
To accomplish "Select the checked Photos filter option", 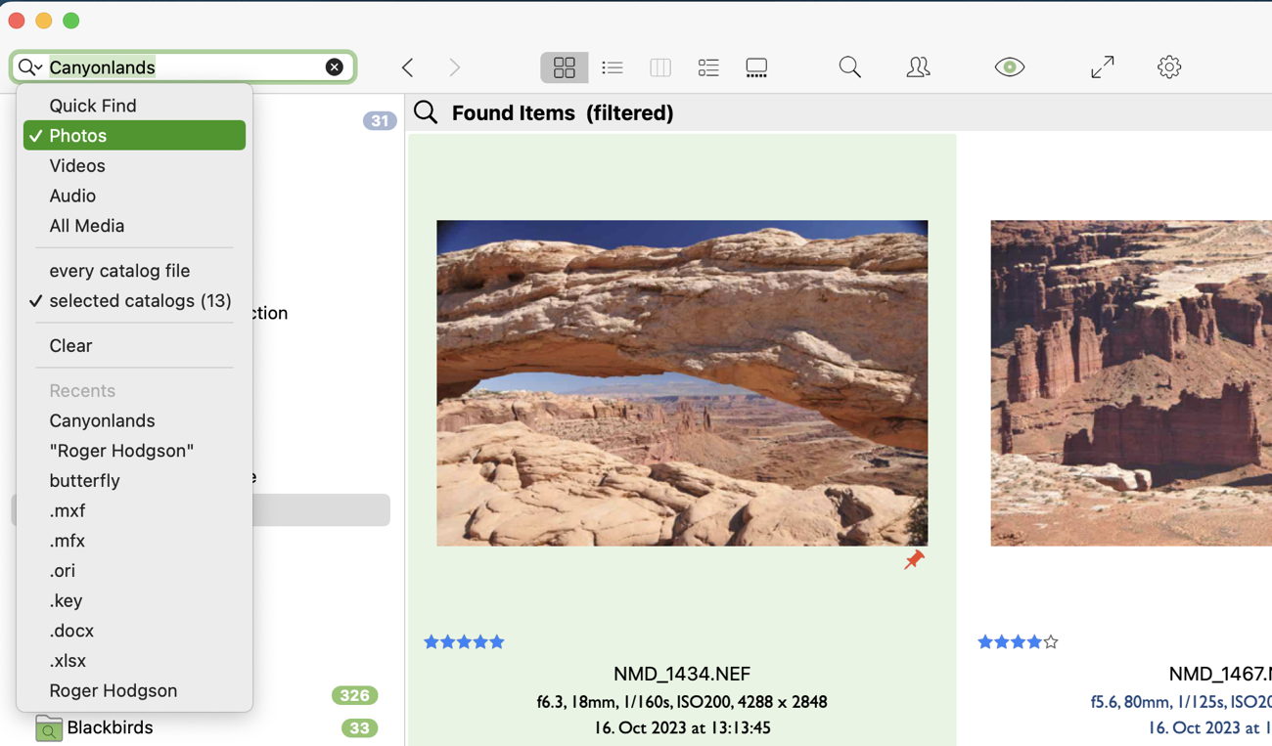I will coord(134,136).
